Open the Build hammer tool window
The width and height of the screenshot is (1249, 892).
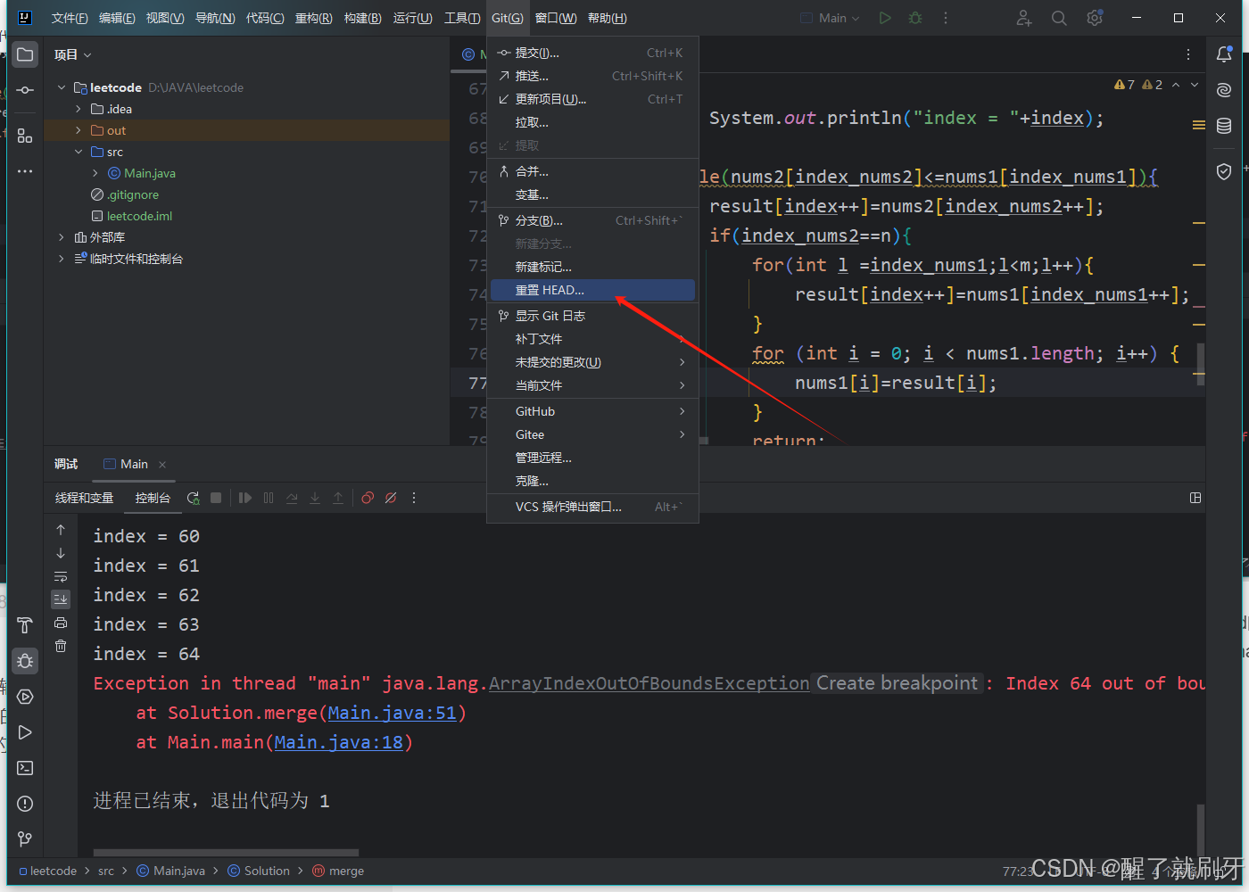[x=25, y=625]
